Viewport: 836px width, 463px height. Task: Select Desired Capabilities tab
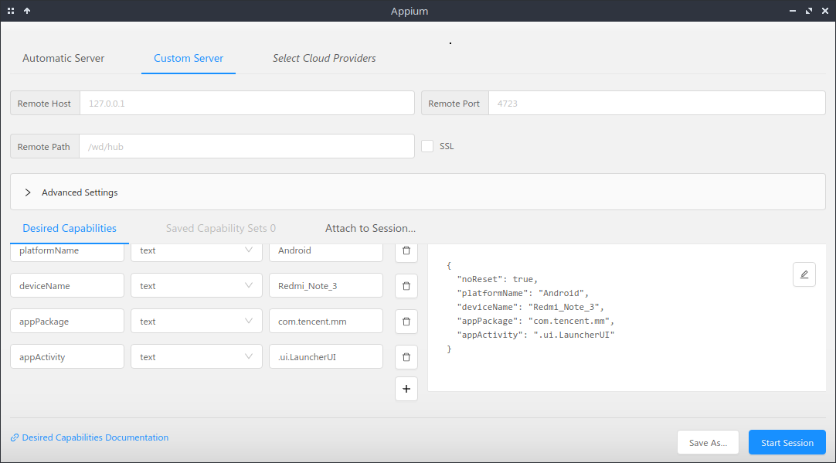(70, 228)
